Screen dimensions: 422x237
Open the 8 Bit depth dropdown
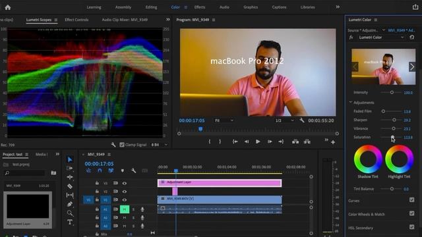click(160, 145)
